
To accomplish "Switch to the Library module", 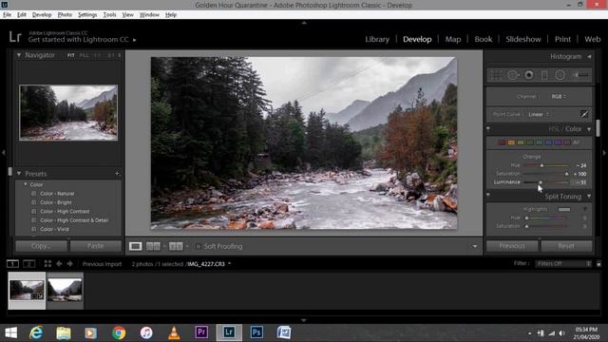I will coord(377,39).
